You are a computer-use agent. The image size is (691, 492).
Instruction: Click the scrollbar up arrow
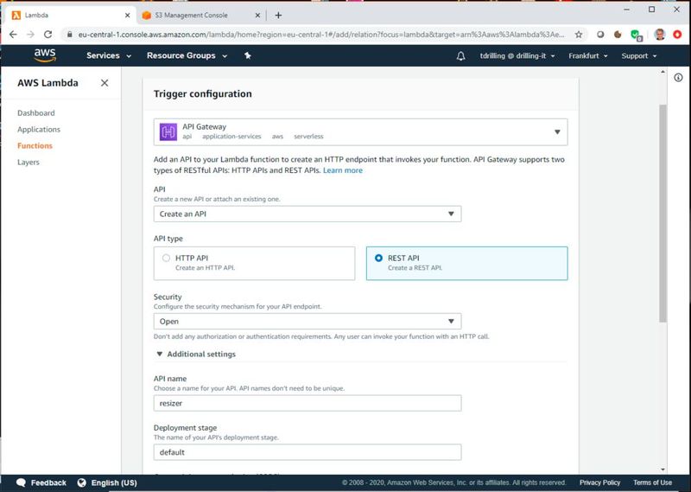coord(662,72)
